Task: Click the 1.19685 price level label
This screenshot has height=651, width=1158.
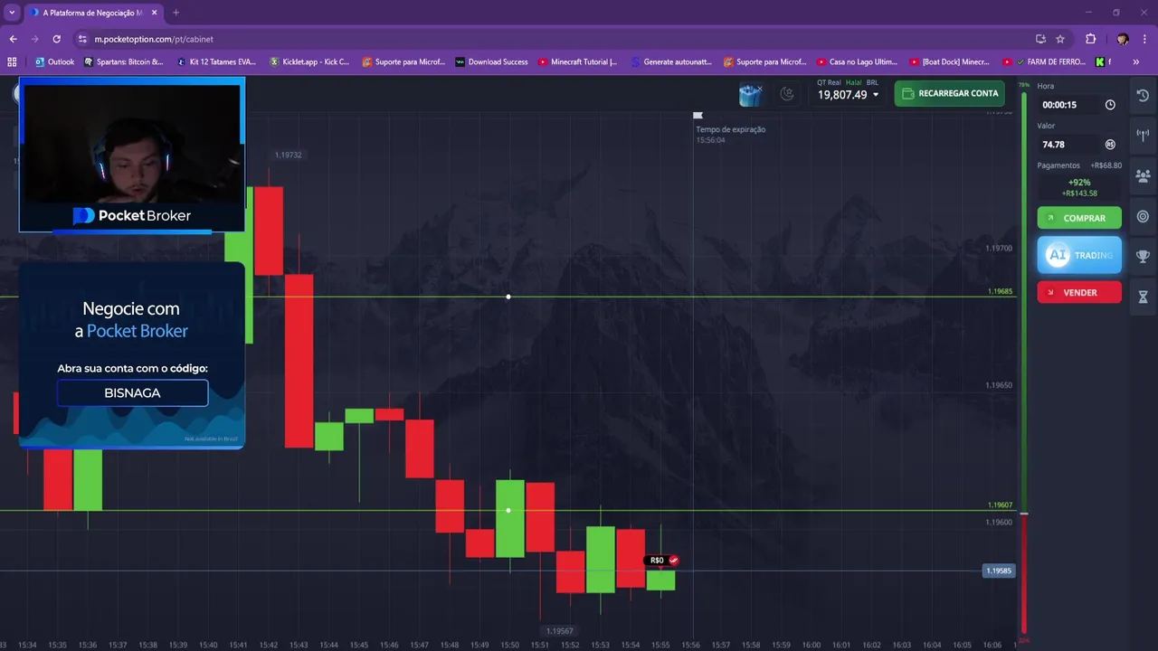Action: coord(1000,292)
